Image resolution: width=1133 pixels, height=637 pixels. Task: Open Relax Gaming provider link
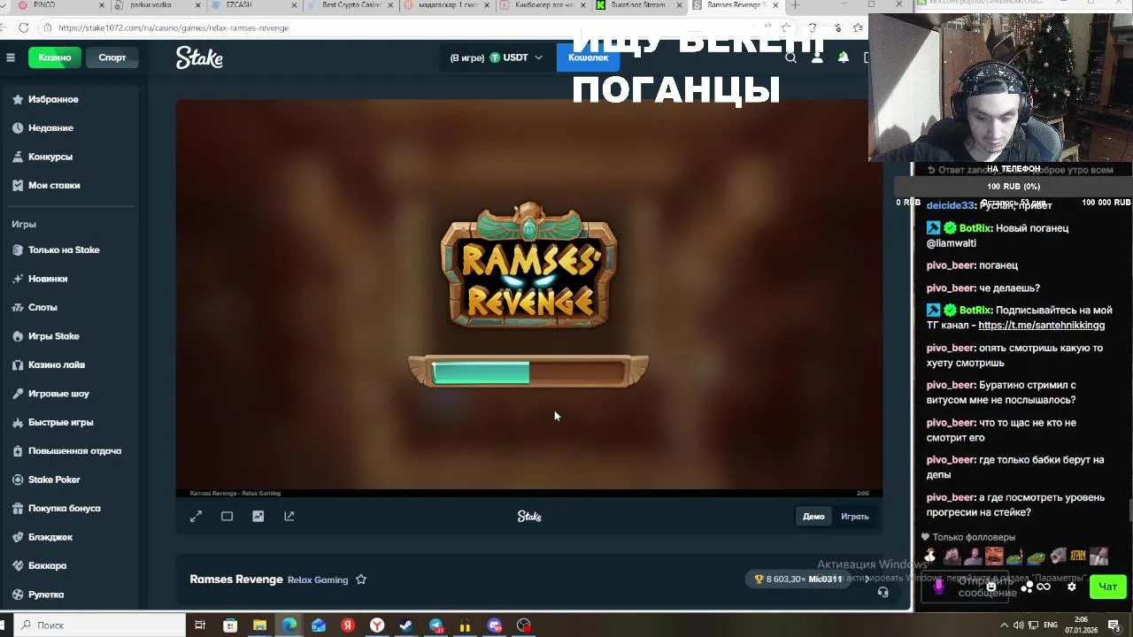318,580
